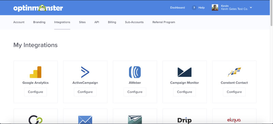Click the Google Analytics logo icon
The height and width of the screenshot is (124, 273).
(35, 72)
